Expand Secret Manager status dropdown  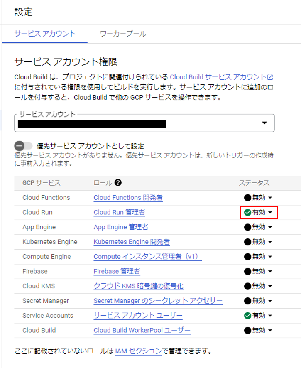pos(258,301)
